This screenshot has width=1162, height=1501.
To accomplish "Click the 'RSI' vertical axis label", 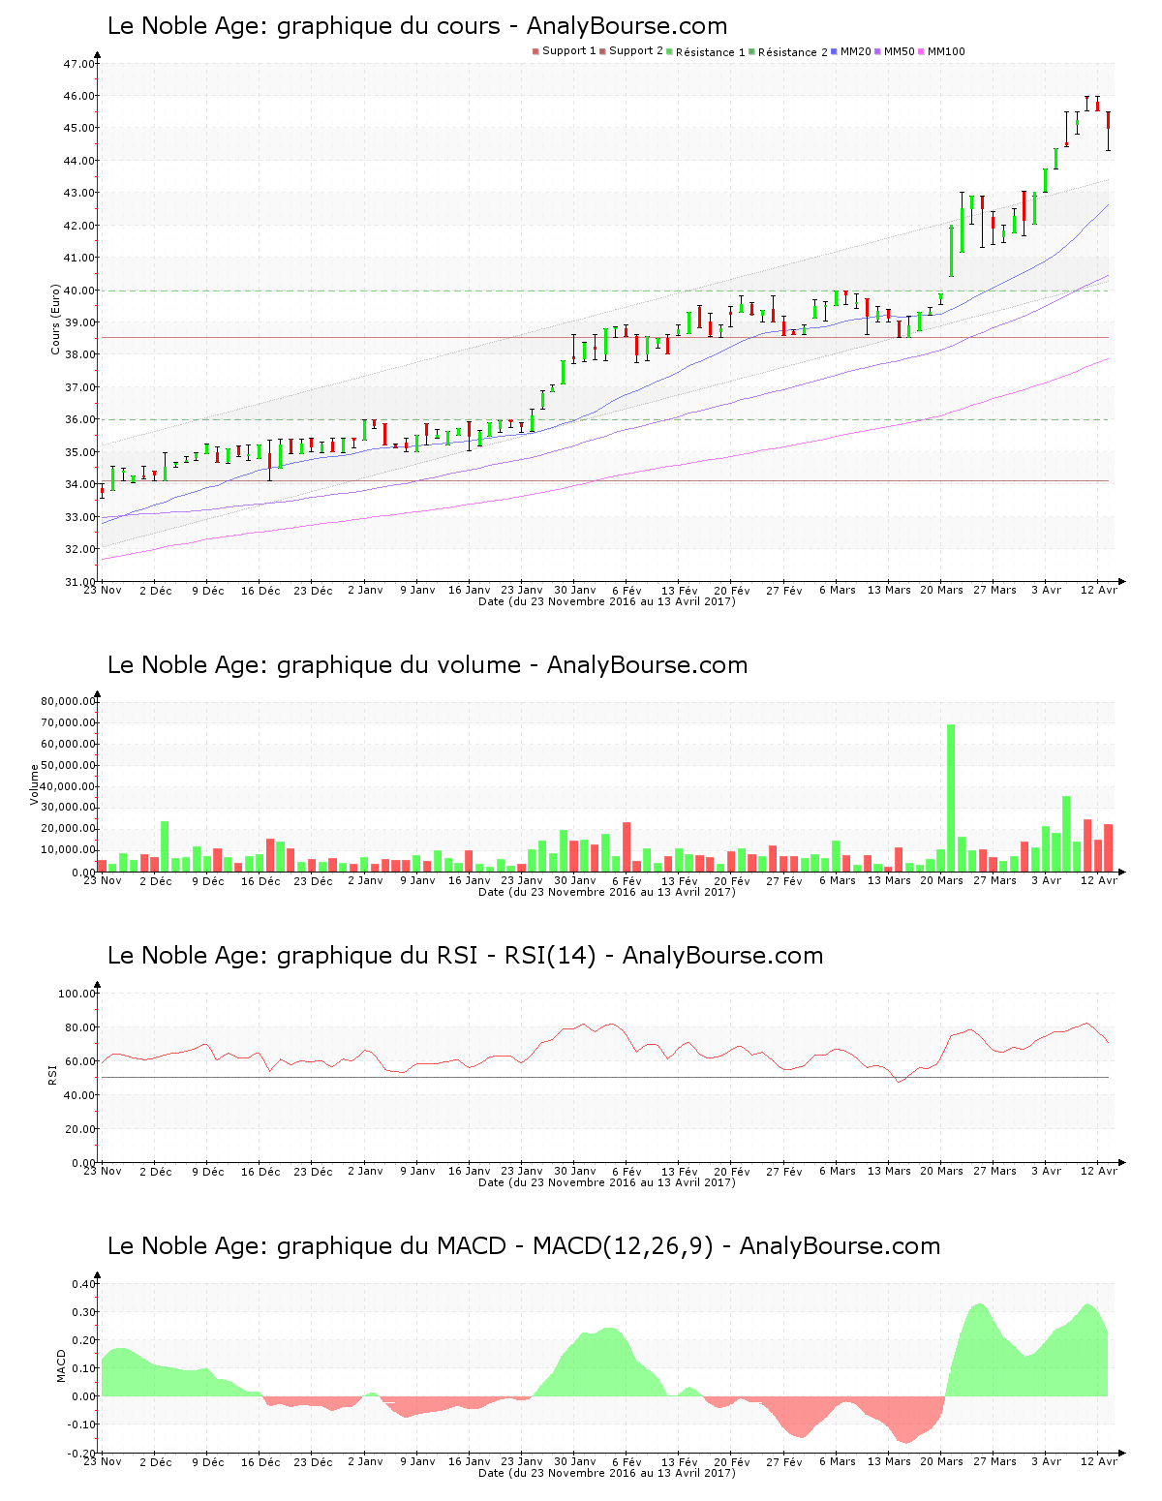I will pyautogui.click(x=52, y=1074).
